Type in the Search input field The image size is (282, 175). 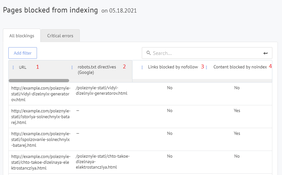[x=206, y=53]
